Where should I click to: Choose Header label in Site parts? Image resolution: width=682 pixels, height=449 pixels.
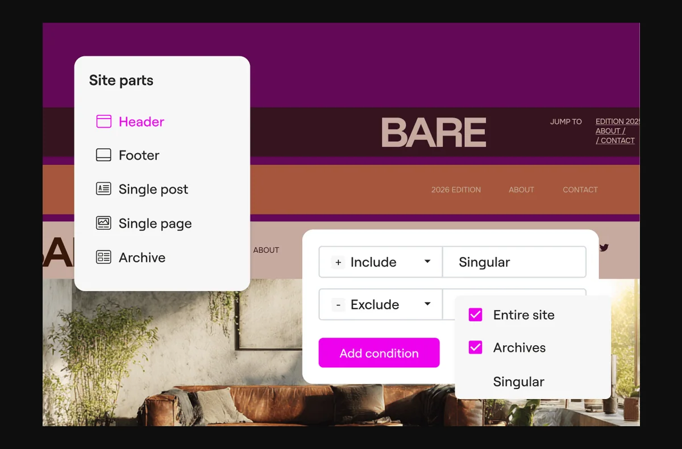(x=142, y=121)
